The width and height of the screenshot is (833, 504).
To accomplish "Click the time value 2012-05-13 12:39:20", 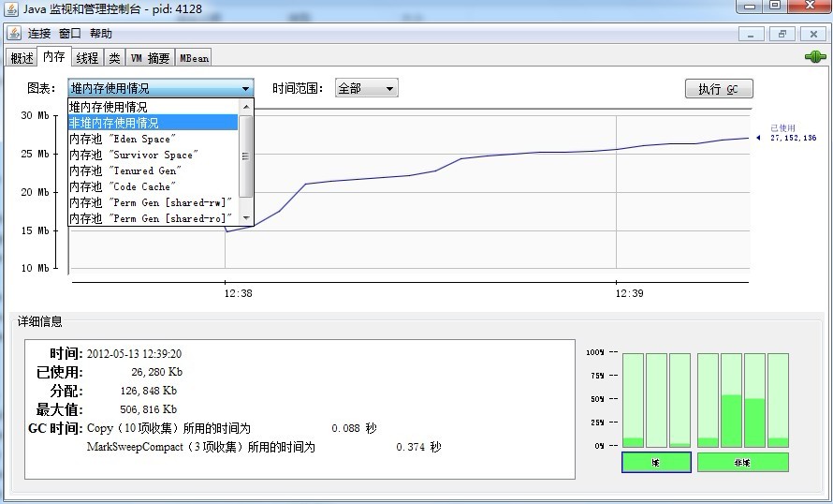I will [134, 354].
